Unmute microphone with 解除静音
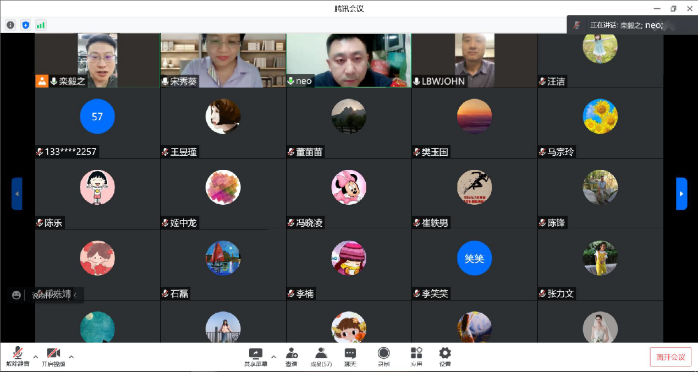The image size is (698, 372). click(18, 356)
